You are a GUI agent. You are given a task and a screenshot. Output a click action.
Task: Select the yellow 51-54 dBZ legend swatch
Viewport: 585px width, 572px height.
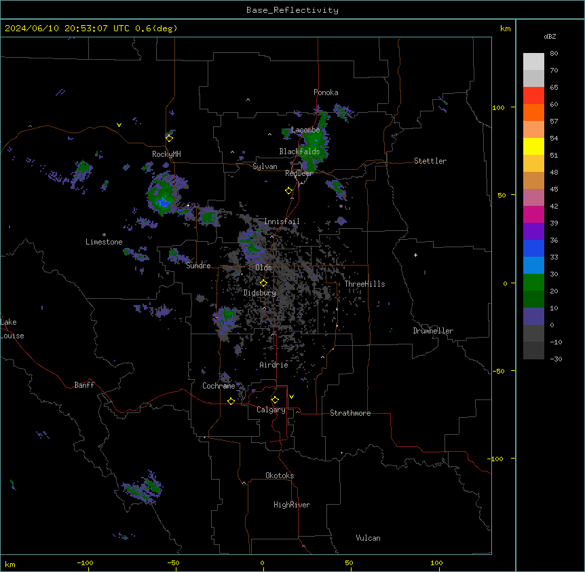point(533,146)
